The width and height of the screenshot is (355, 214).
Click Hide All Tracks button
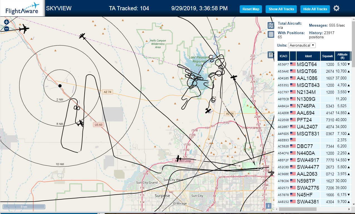point(315,9)
